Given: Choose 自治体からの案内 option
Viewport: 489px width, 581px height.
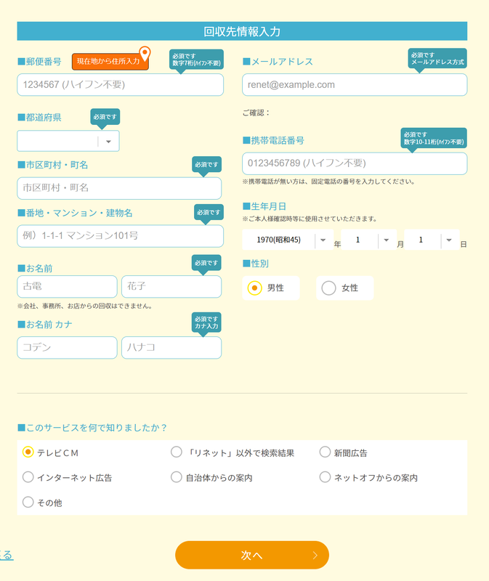Looking at the screenshot, I should click(x=175, y=477).
